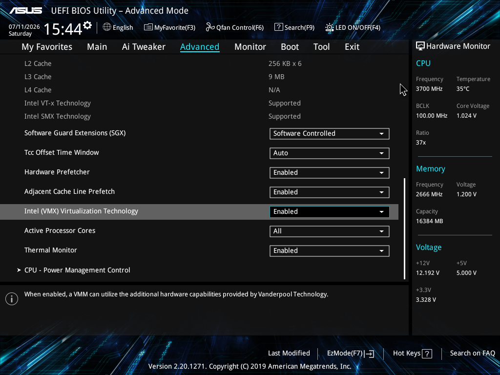Click the CPU Temperature 35°C value

(463, 89)
